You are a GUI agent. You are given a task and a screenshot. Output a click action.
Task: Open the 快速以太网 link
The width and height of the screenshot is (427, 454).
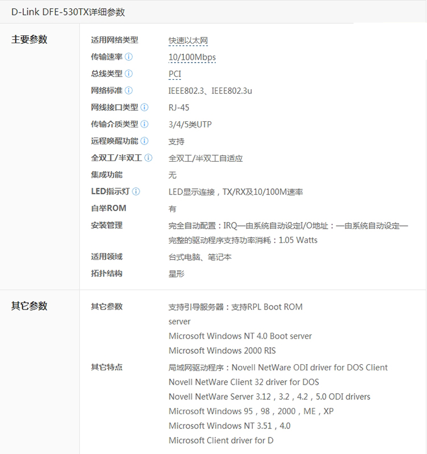click(188, 41)
